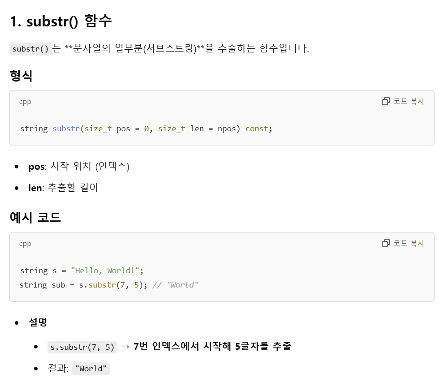Image resolution: width=439 pixels, height=391 pixels.
Task: Select the "World" inline code chip
Action: pyautogui.click(x=91, y=369)
